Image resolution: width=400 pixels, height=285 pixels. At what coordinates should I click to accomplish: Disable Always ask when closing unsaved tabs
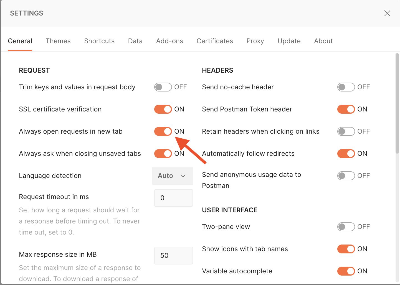point(163,153)
